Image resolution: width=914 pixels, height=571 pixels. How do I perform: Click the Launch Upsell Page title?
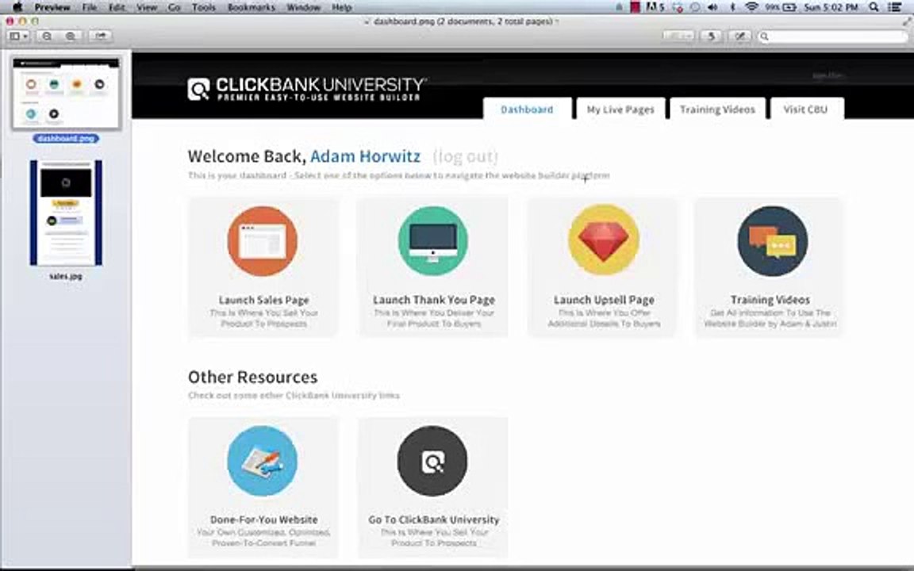(604, 300)
